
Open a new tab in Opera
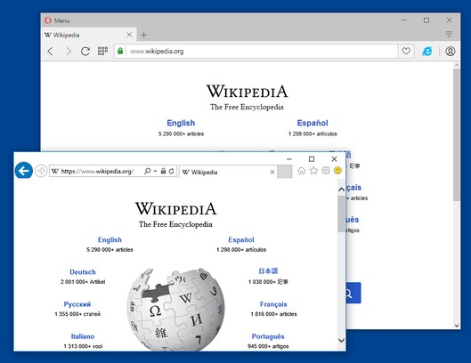click(144, 35)
